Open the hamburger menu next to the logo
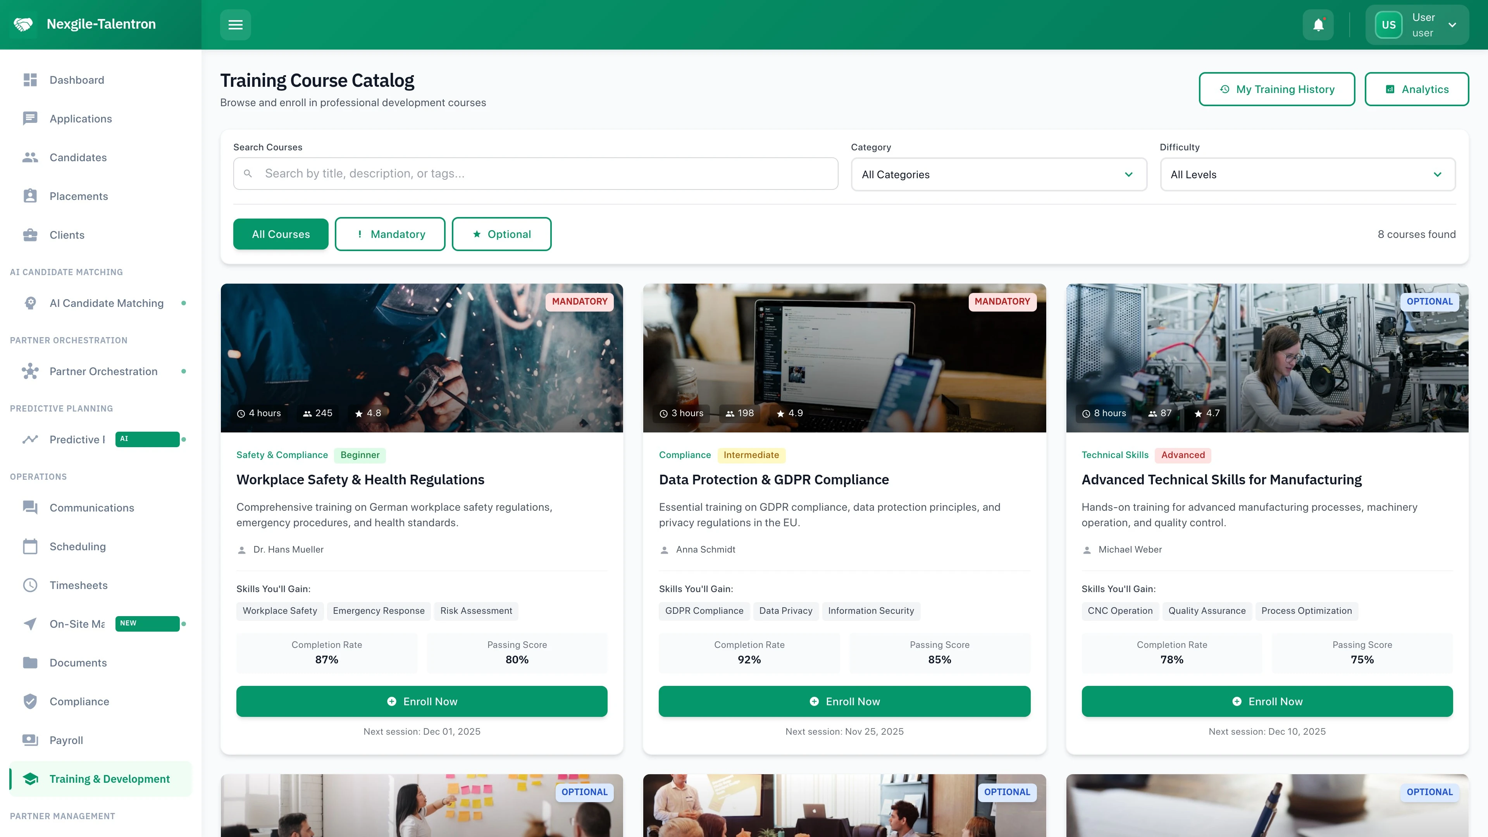The height and width of the screenshot is (837, 1488). [x=236, y=24]
